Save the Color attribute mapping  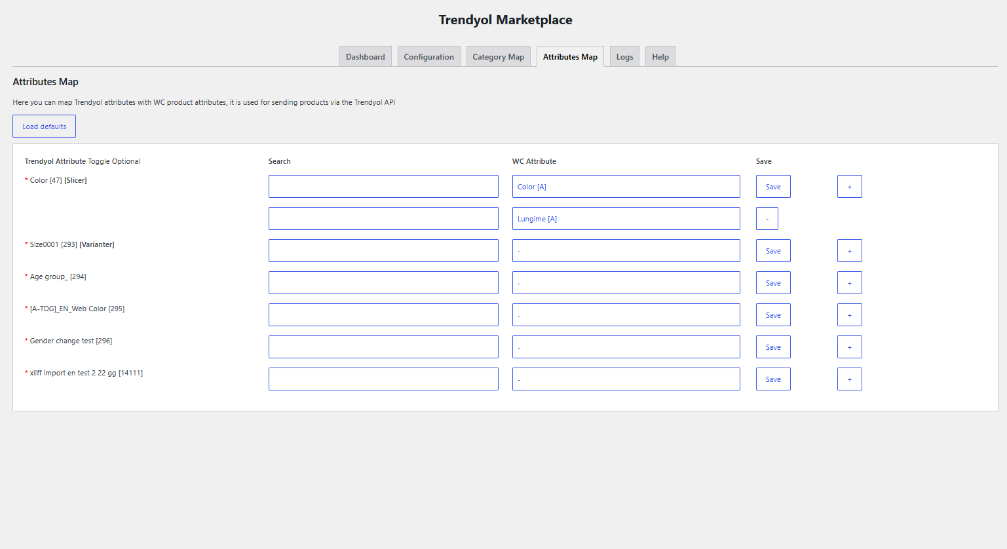[x=773, y=187]
